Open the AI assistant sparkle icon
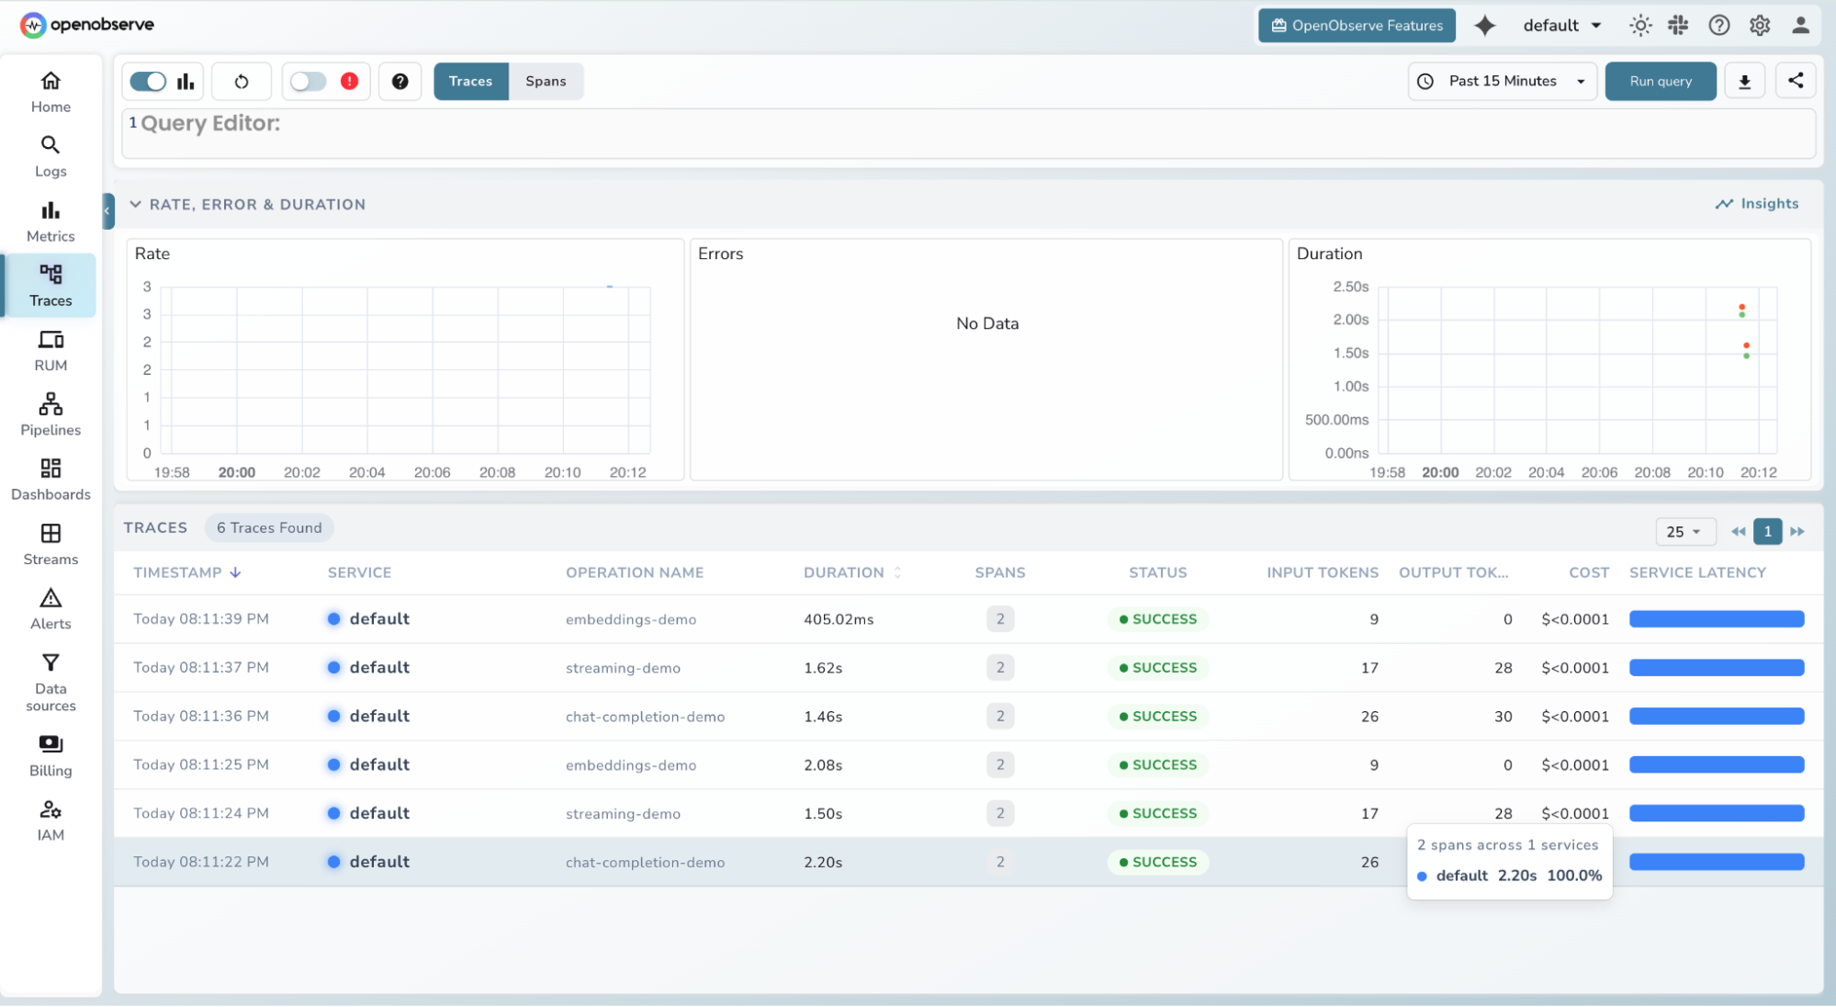 click(x=1484, y=26)
